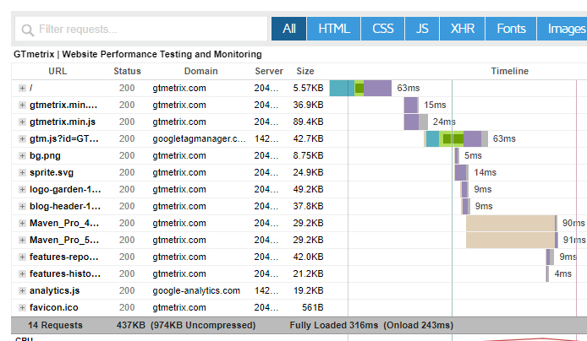Viewport: 587px width, 341px height.
Task: Click the 561B size cell
Action: (x=313, y=307)
